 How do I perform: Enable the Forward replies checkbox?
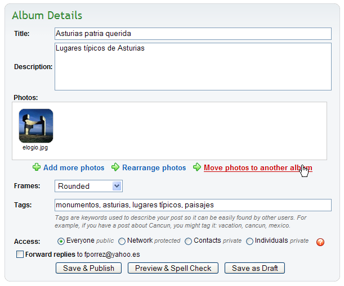click(20, 255)
